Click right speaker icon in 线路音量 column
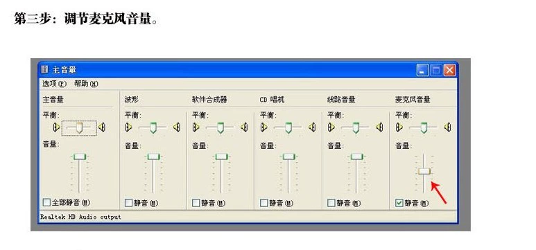Image resolution: width=536 pixels, height=250 pixels. (379, 127)
